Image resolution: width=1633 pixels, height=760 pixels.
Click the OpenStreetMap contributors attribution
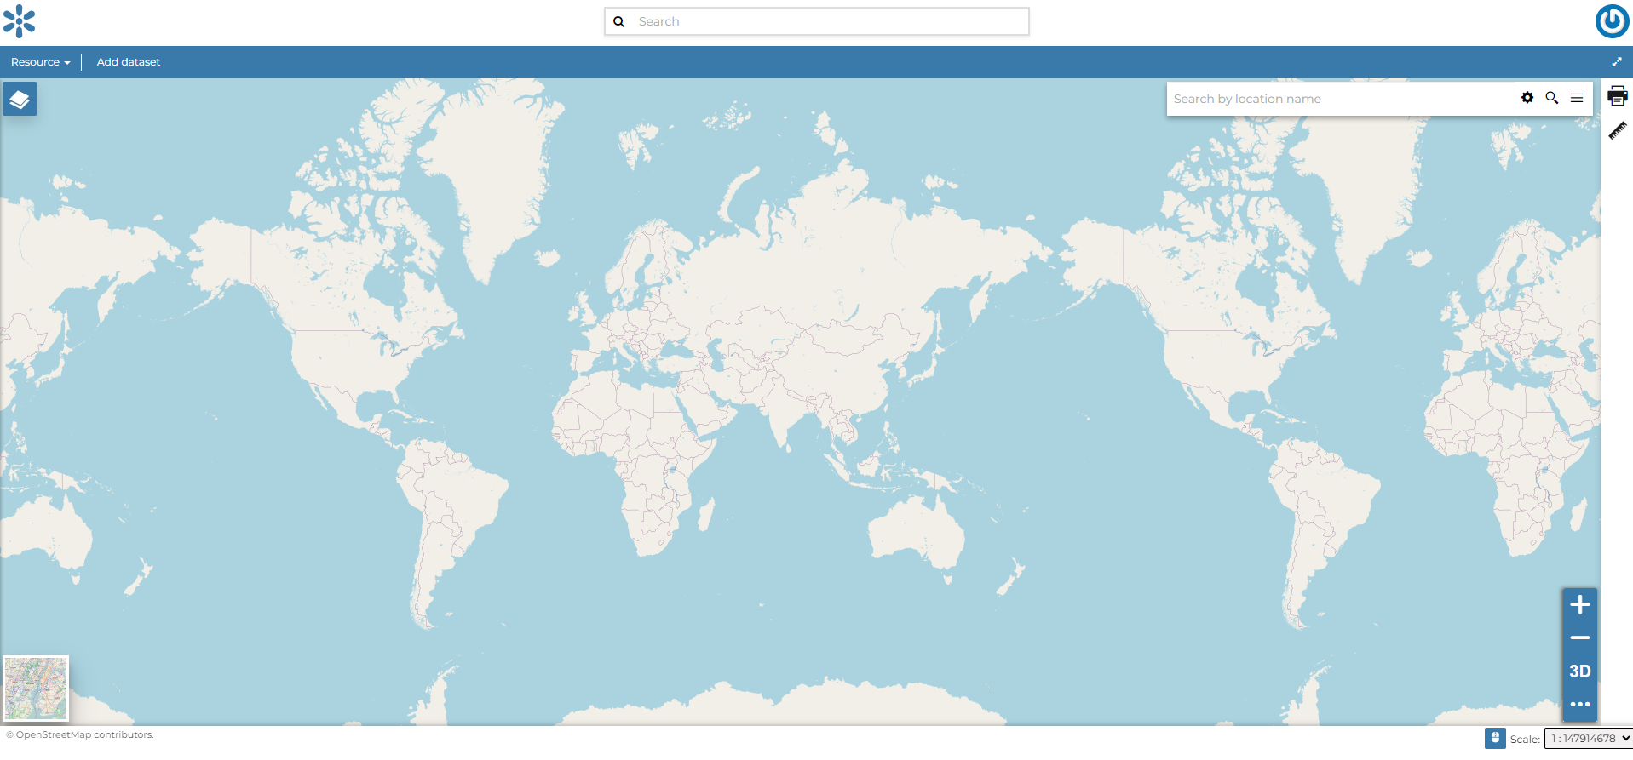(80, 734)
